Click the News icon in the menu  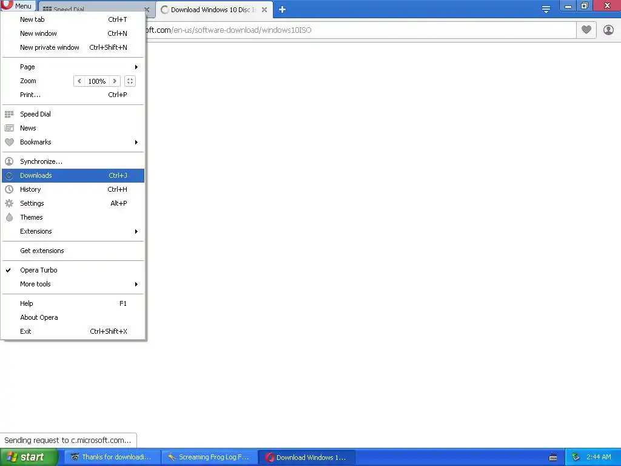click(9, 128)
